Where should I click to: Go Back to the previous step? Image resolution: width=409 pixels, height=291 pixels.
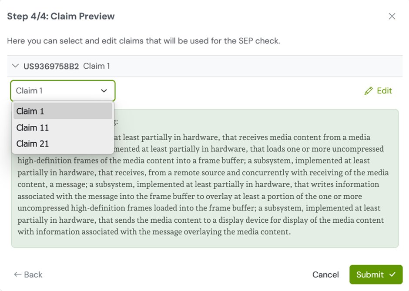coord(28,274)
